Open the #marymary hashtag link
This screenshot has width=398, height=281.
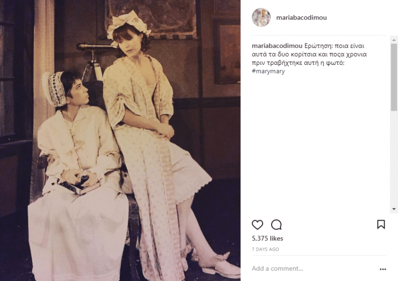click(268, 71)
